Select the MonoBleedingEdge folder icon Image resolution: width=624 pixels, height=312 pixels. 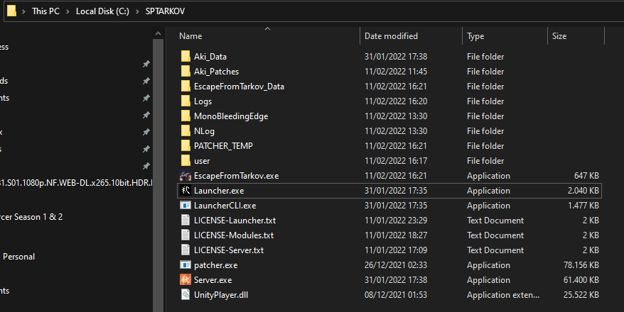click(x=185, y=116)
